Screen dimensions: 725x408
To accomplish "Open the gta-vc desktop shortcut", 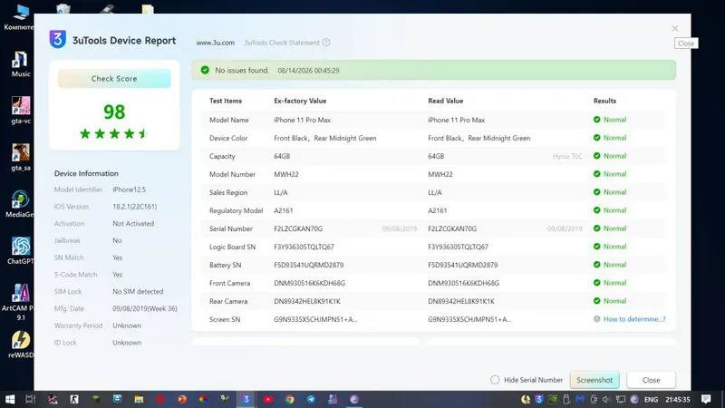I will point(20,111).
